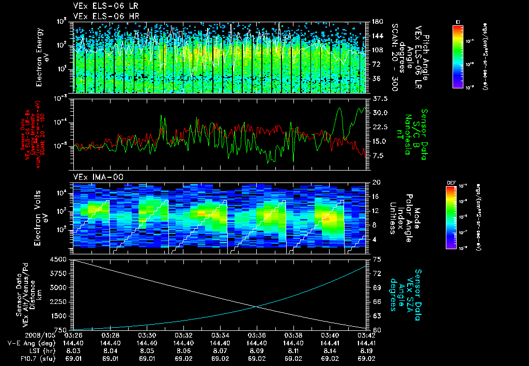
Task: Click the LST value 8.19
Action: point(366,351)
